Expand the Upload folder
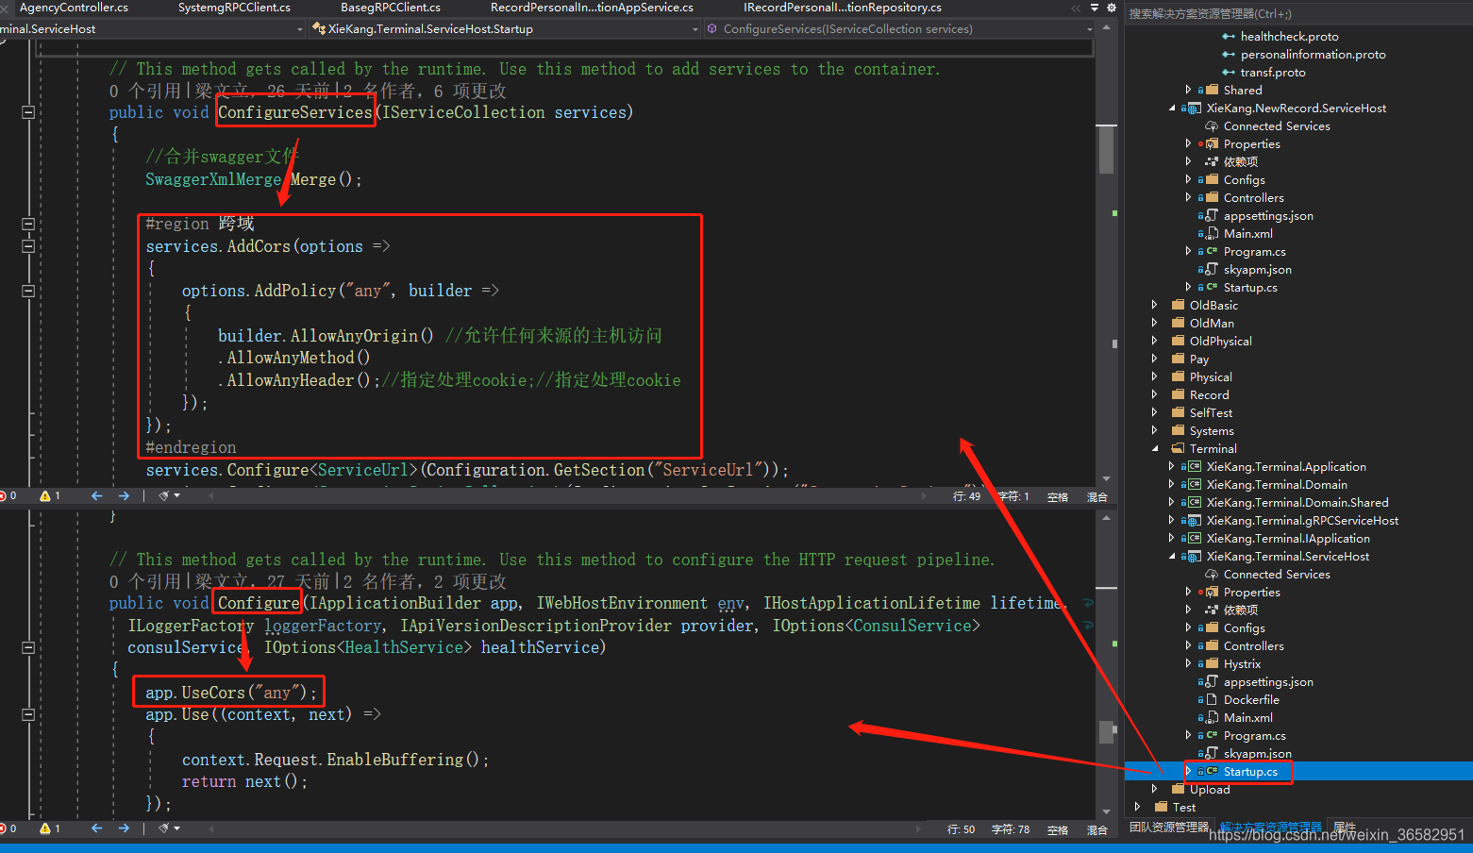This screenshot has height=853, width=1473. pyautogui.click(x=1154, y=790)
